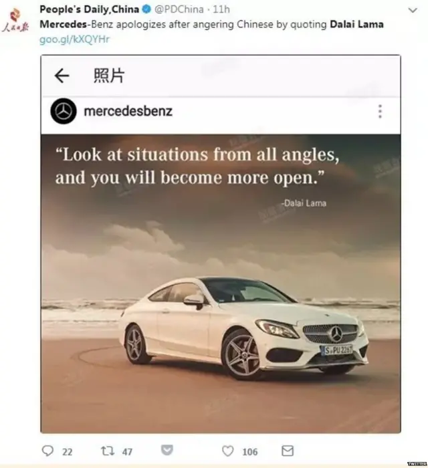This screenshot has height=468, width=428.
Task: Click the 11h tweet timestamp
Action: pos(221,9)
